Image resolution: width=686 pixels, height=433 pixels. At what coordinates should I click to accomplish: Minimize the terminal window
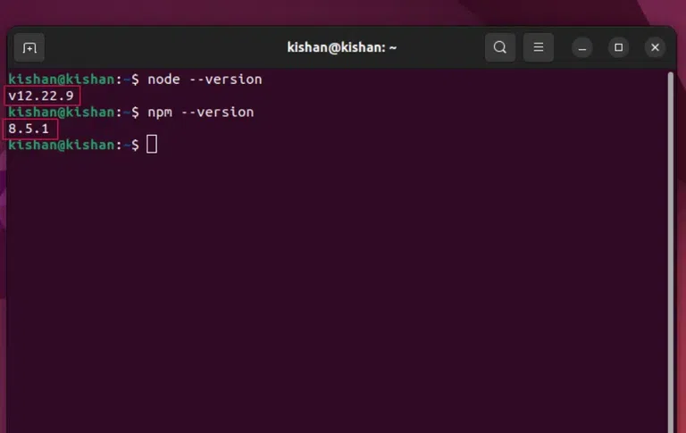581,47
